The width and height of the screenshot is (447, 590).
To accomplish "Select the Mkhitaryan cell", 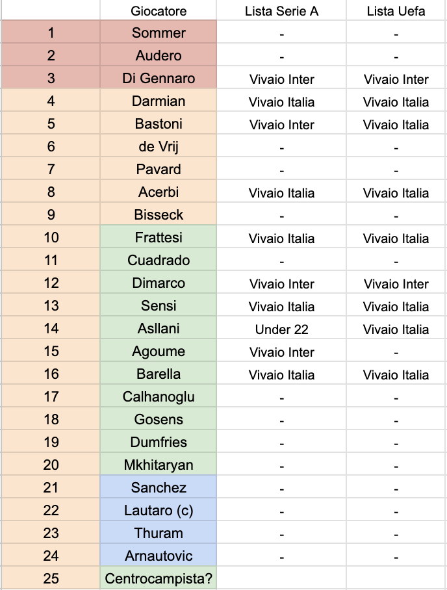I will (x=158, y=465).
